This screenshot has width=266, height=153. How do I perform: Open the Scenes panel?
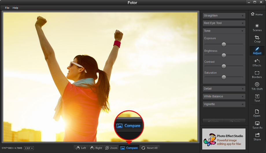click(257, 27)
